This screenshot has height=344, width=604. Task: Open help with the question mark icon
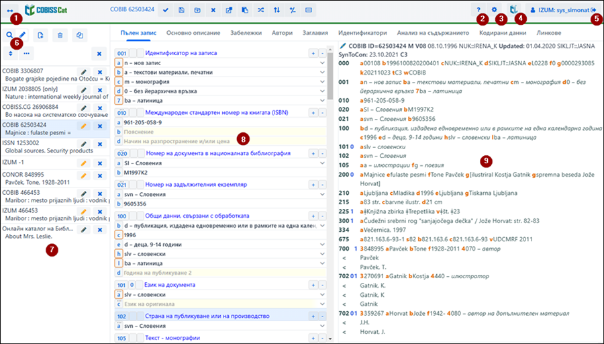(479, 10)
